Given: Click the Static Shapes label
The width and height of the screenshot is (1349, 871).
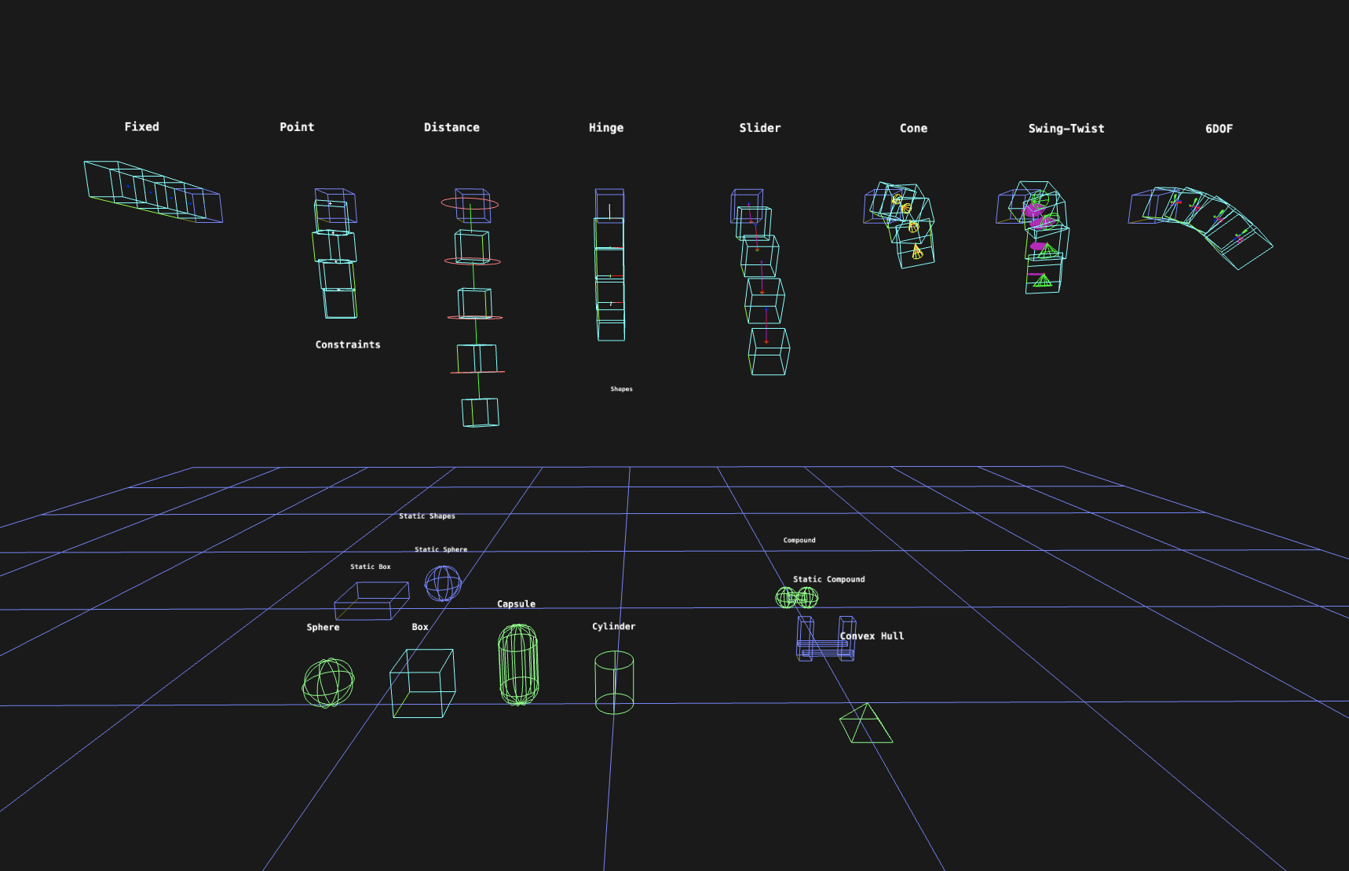Looking at the screenshot, I should point(427,516).
